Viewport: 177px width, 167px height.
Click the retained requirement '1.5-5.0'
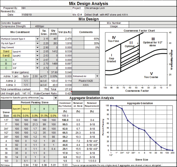(x=92, y=161)
